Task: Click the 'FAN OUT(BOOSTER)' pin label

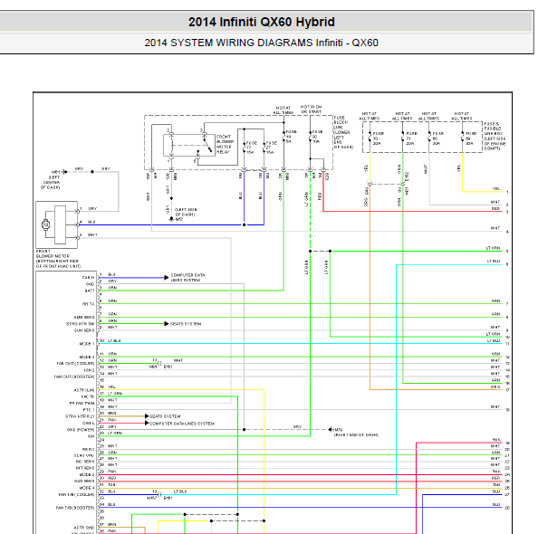Action: (x=73, y=377)
